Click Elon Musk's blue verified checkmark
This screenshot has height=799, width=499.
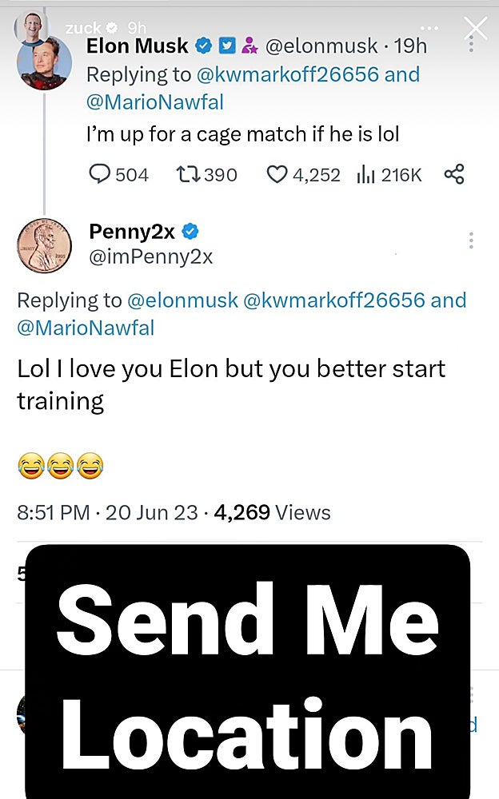coord(204,46)
